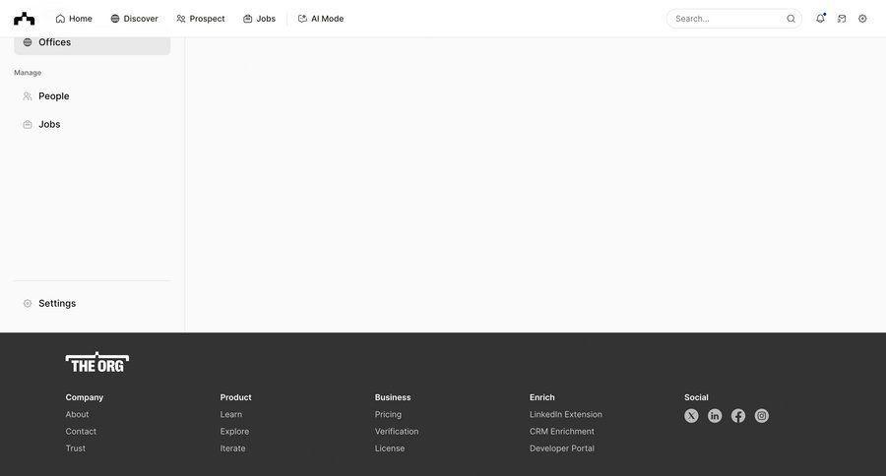Click the search magnifier icon
This screenshot has width=886, height=476.
[x=791, y=19]
